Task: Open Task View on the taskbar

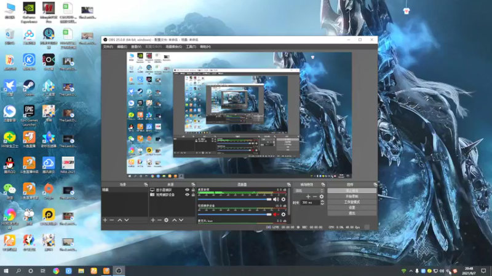Action: point(43,270)
